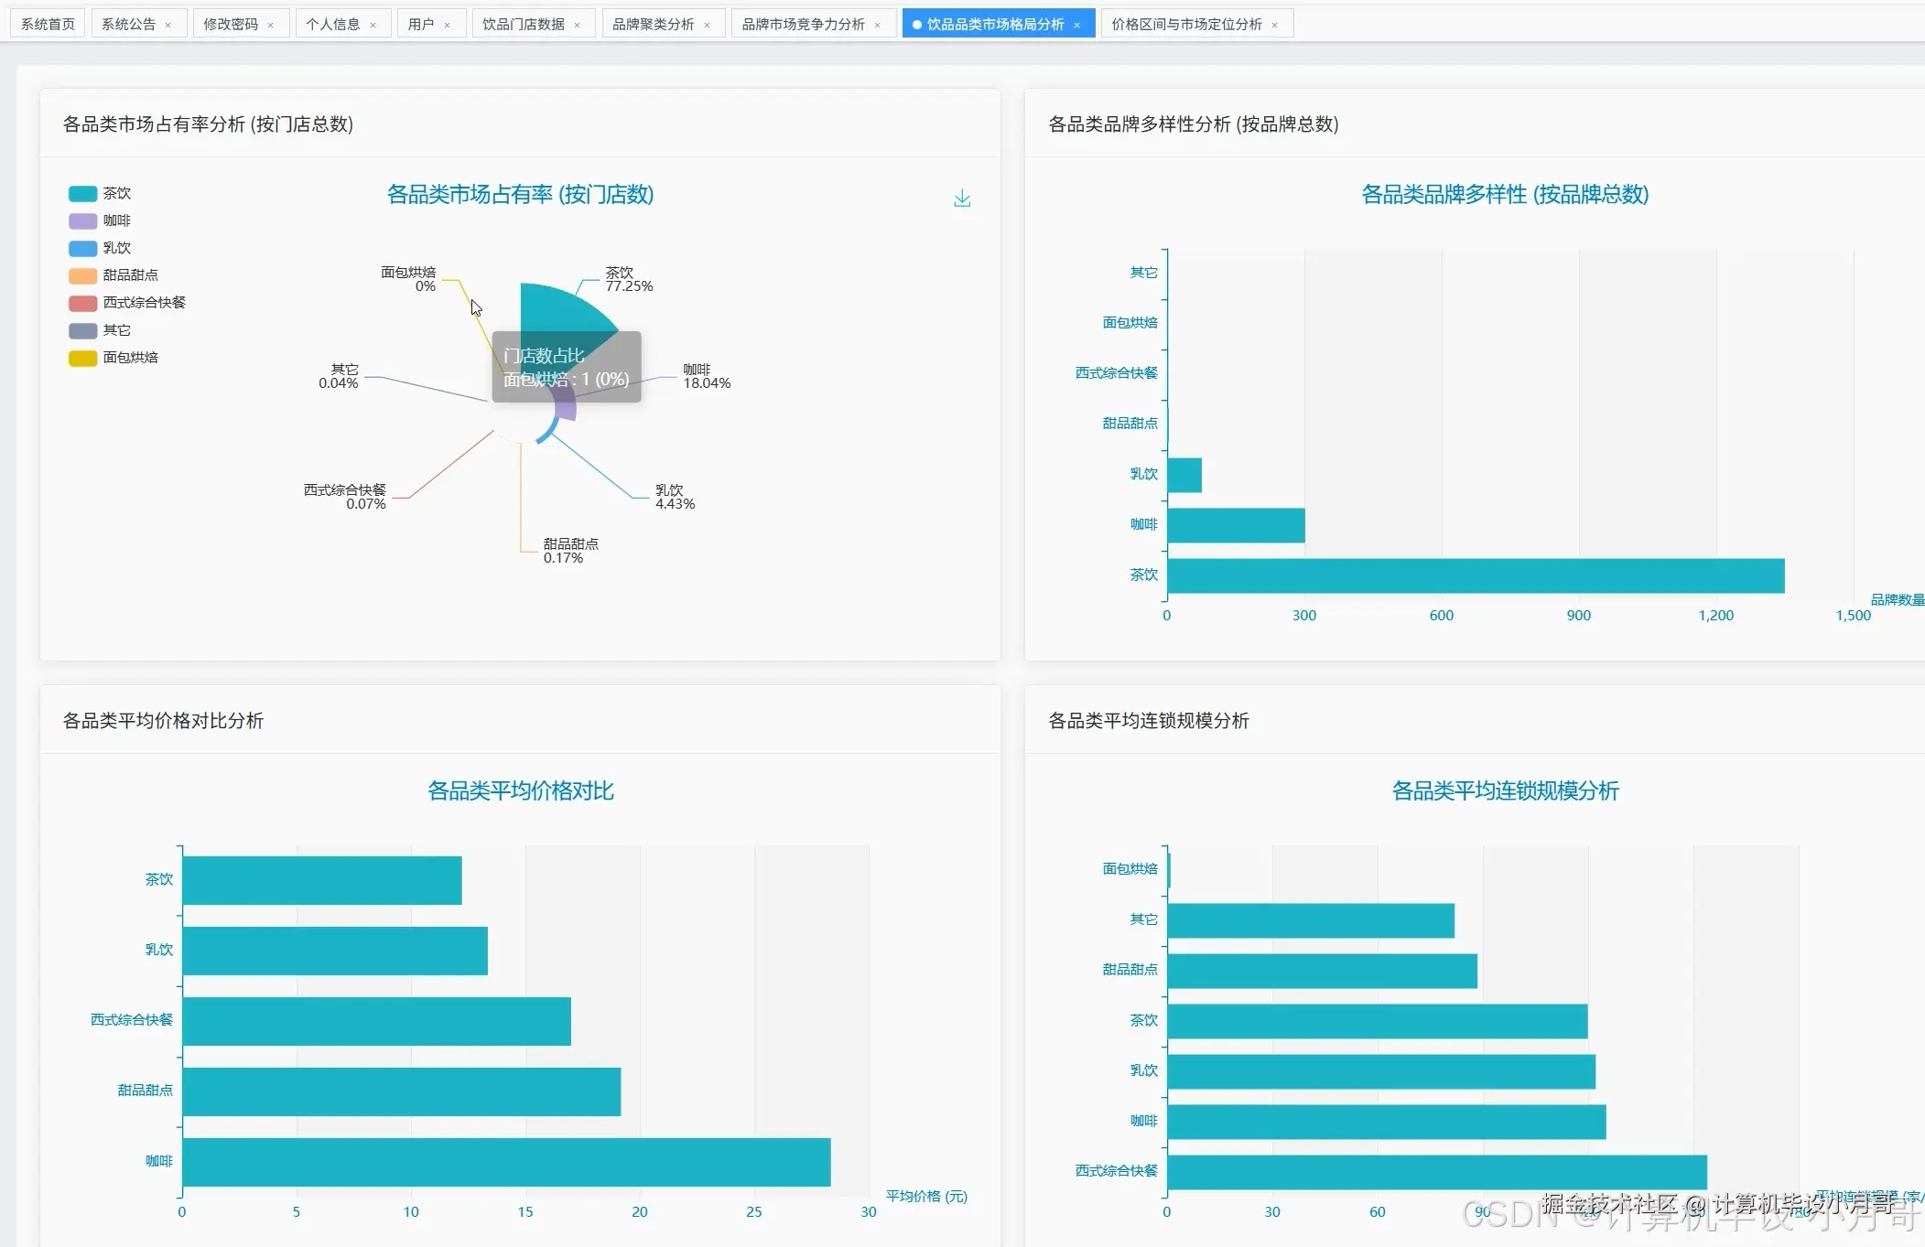Click the 茶饮 slice in pie chart
This screenshot has width=1925, height=1247.
(x=558, y=309)
